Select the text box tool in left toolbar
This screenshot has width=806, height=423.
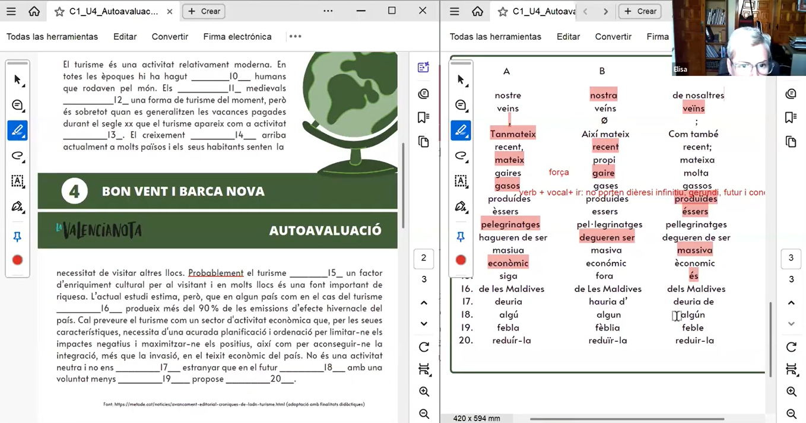(x=17, y=182)
